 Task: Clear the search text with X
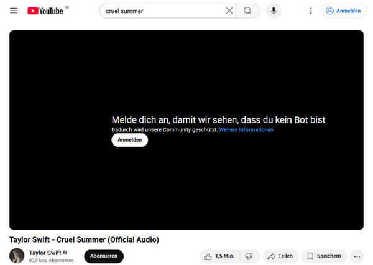[x=229, y=11]
